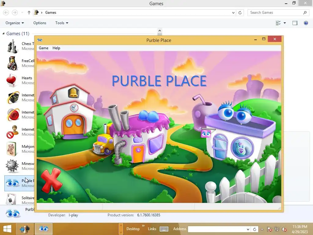Select the FreeCell card icon
313x235 pixels.
(x=12, y=63)
